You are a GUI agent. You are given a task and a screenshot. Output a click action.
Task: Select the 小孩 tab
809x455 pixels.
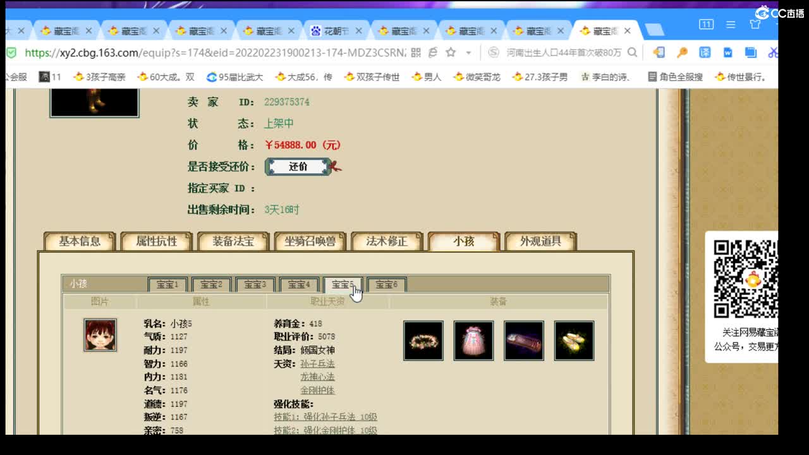(464, 241)
